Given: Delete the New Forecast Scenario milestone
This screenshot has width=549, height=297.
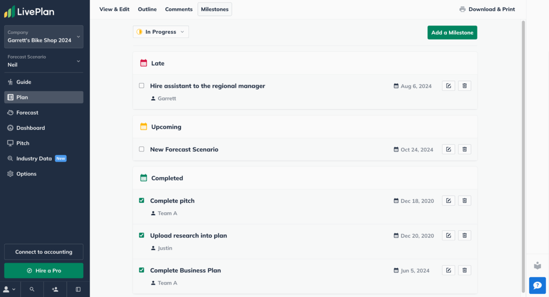Looking at the screenshot, I should pyautogui.click(x=464, y=149).
